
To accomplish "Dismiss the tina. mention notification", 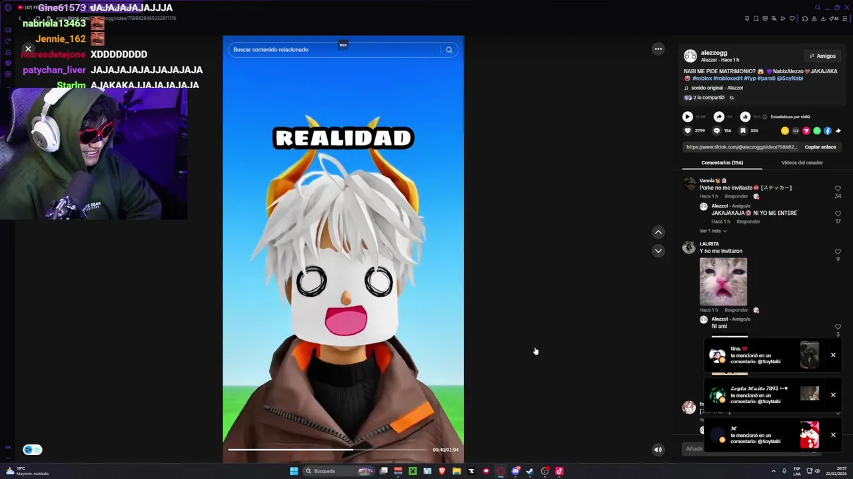I will click(833, 355).
